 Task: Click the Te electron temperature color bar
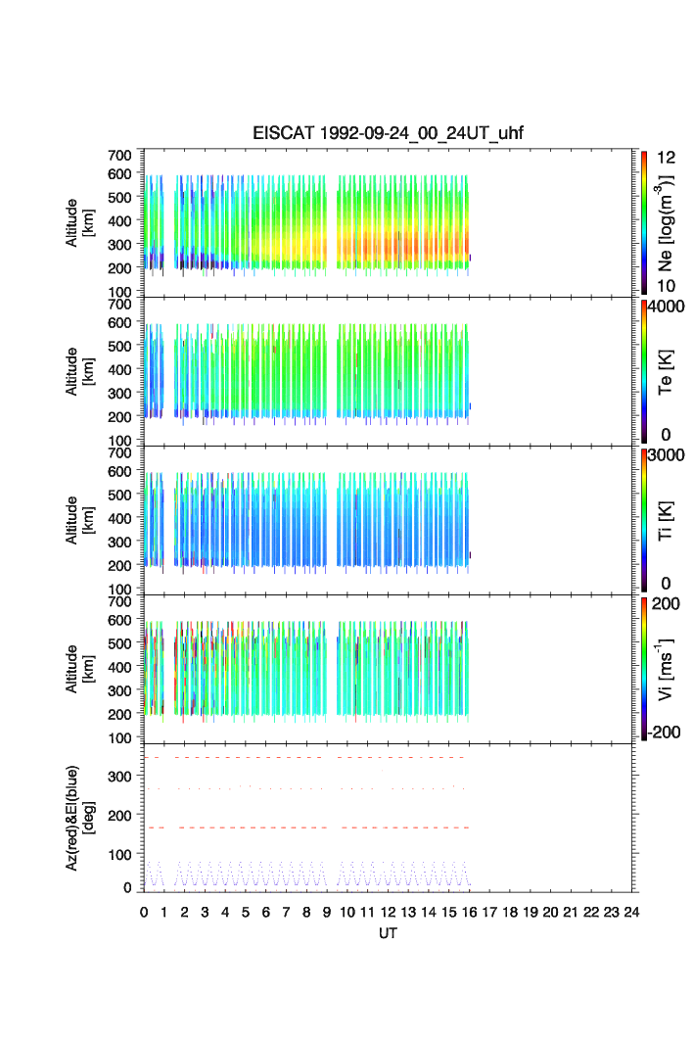(644, 371)
